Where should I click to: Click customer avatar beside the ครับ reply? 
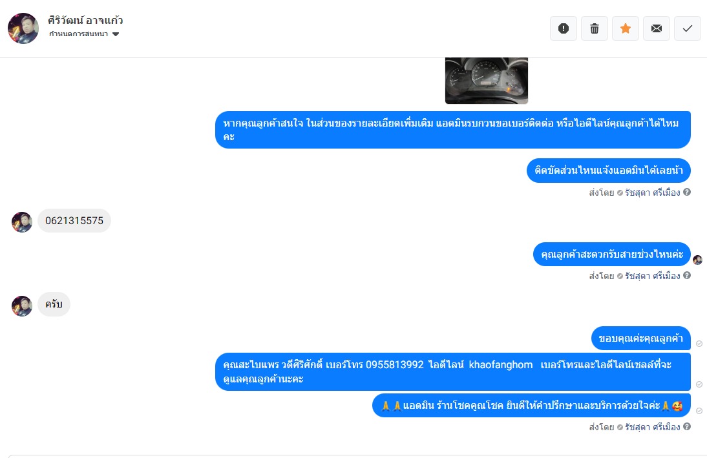pyautogui.click(x=21, y=306)
